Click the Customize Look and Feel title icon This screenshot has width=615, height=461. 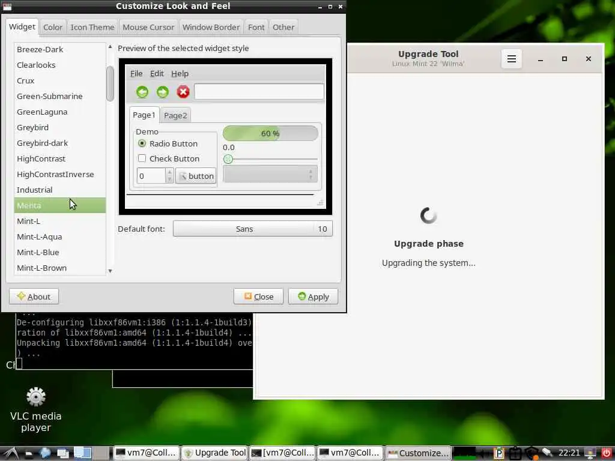tap(7, 6)
